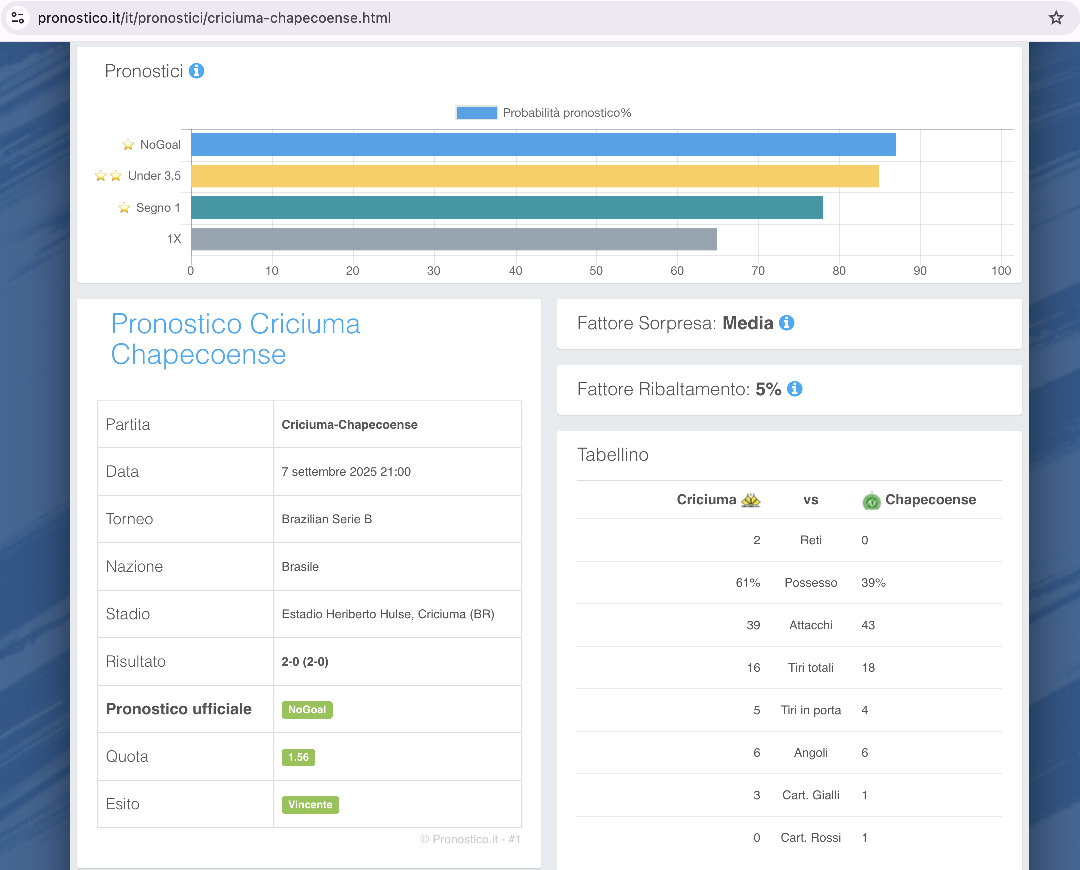Click the '© Pronostico.it - #1' credit

point(470,839)
